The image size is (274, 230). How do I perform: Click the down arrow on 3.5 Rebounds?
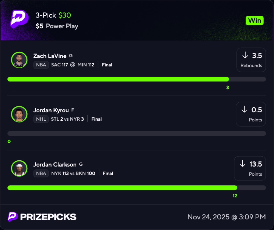pos(245,55)
